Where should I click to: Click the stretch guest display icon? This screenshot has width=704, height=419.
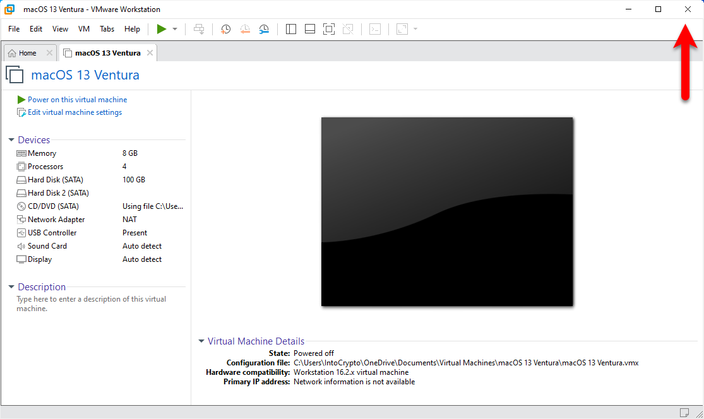pyautogui.click(x=402, y=29)
